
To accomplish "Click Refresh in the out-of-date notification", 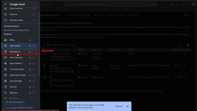I will point(119,106).
